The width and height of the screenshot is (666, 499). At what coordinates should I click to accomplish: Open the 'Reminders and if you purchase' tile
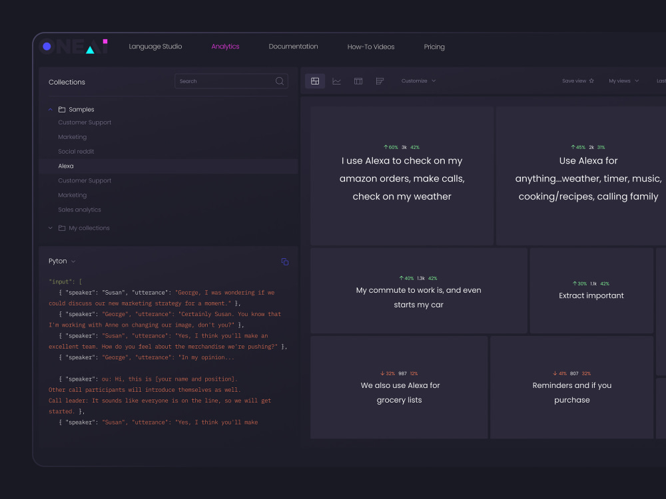pyautogui.click(x=571, y=387)
